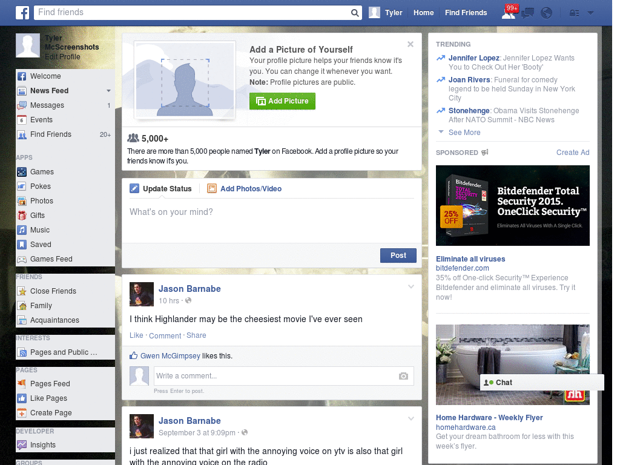Click the Pages Feed icon

22,383
